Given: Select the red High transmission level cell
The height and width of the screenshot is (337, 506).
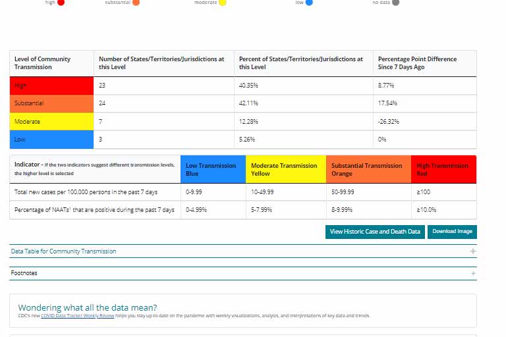Looking at the screenshot, I should 51,86.
